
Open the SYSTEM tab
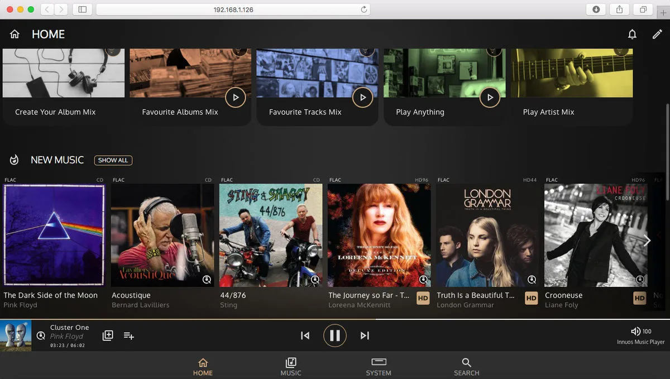(379, 367)
